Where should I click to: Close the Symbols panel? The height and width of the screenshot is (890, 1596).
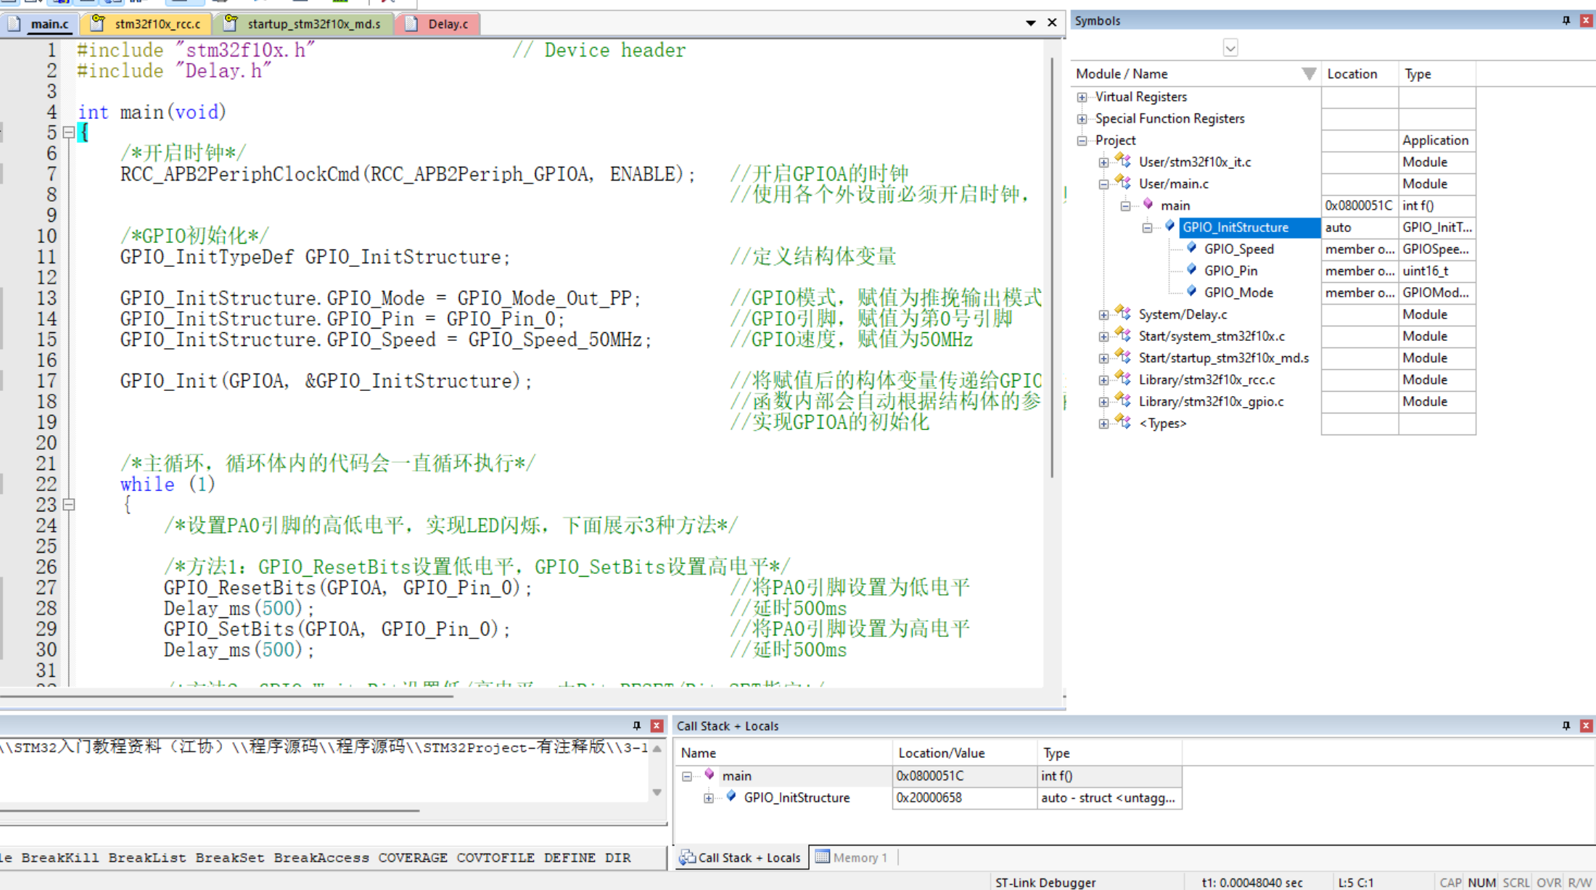tap(1586, 20)
